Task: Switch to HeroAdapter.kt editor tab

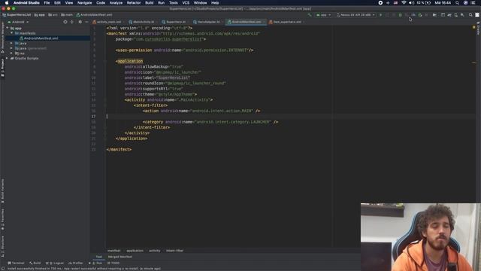Action: (208, 22)
